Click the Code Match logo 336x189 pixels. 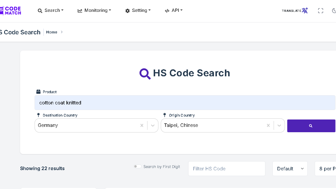coord(11,11)
